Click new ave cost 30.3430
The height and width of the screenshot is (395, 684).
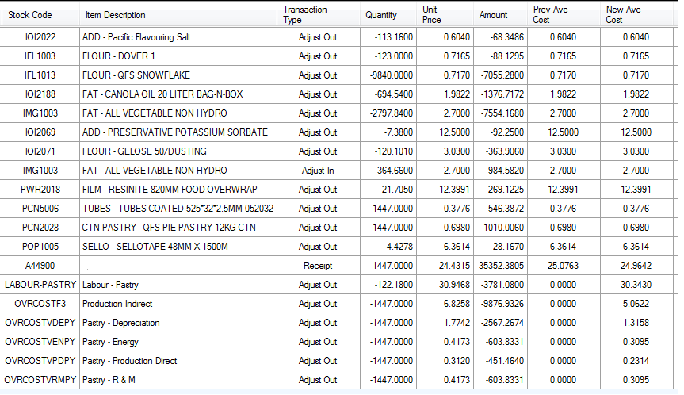click(x=636, y=285)
